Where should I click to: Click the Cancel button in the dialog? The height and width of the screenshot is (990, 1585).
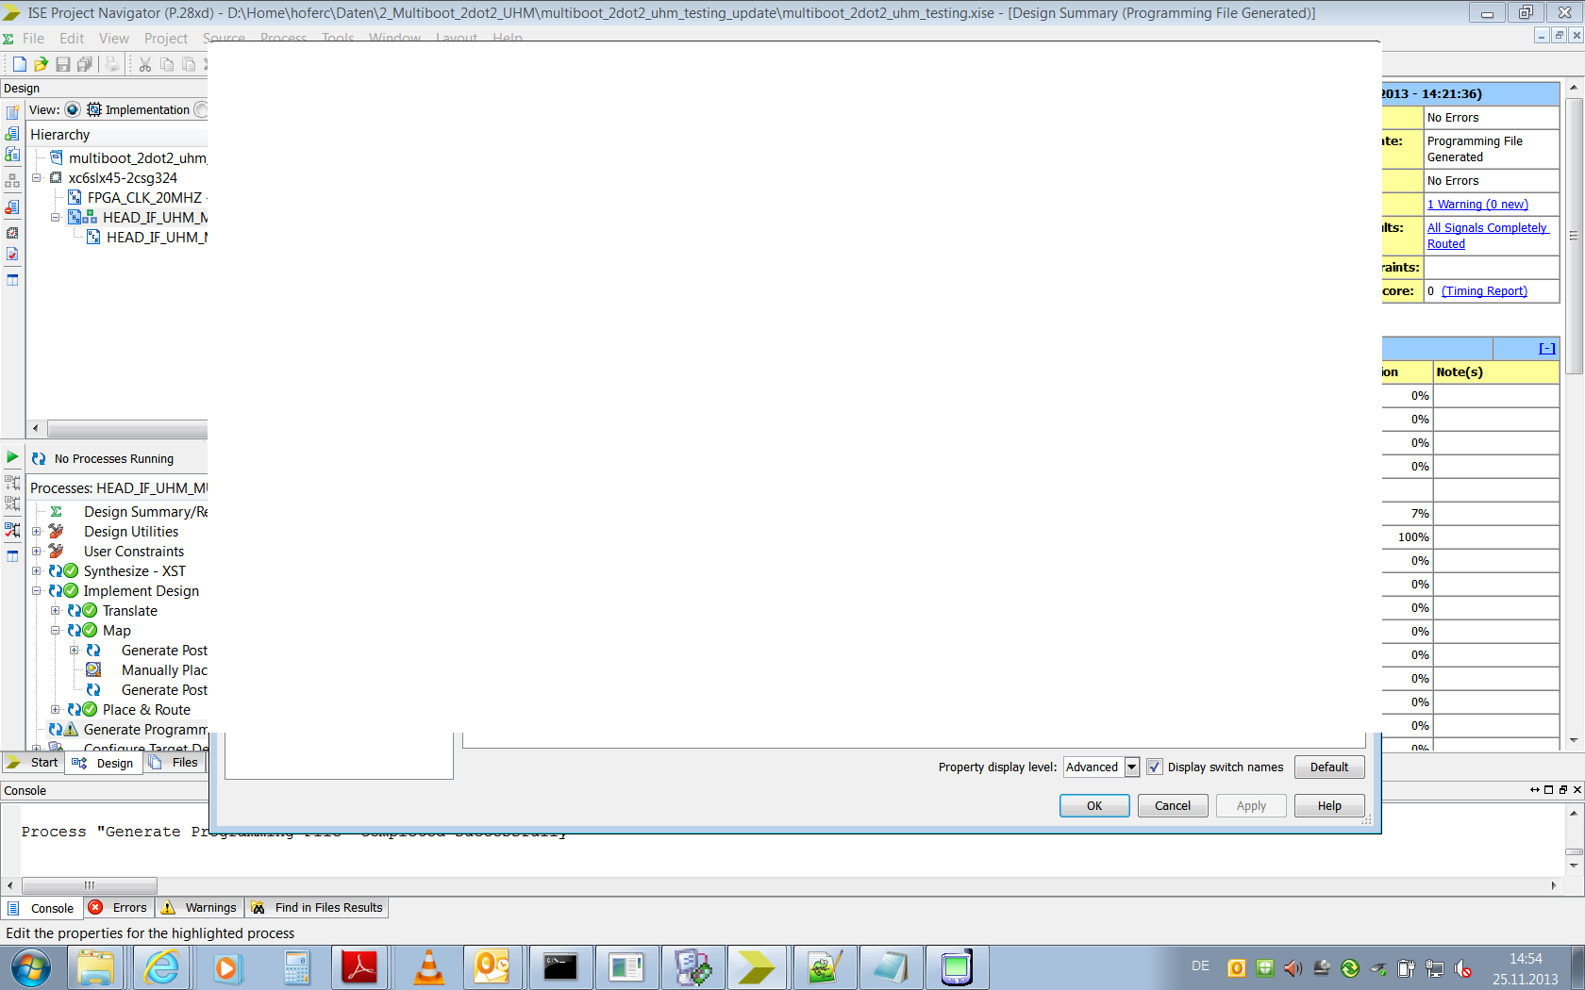click(1173, 805)
